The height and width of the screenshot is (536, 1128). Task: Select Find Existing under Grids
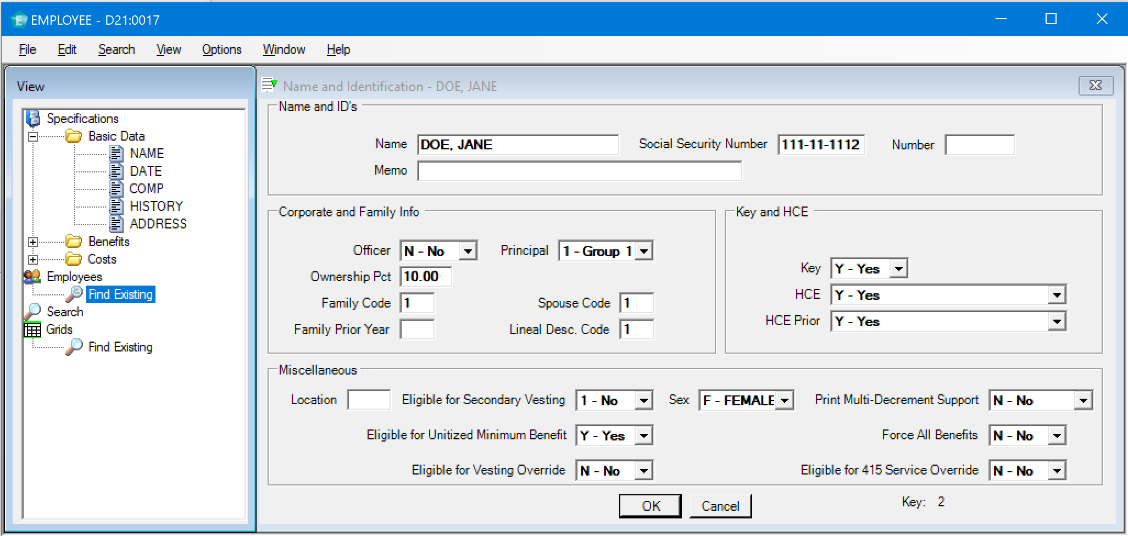(120, 347)
